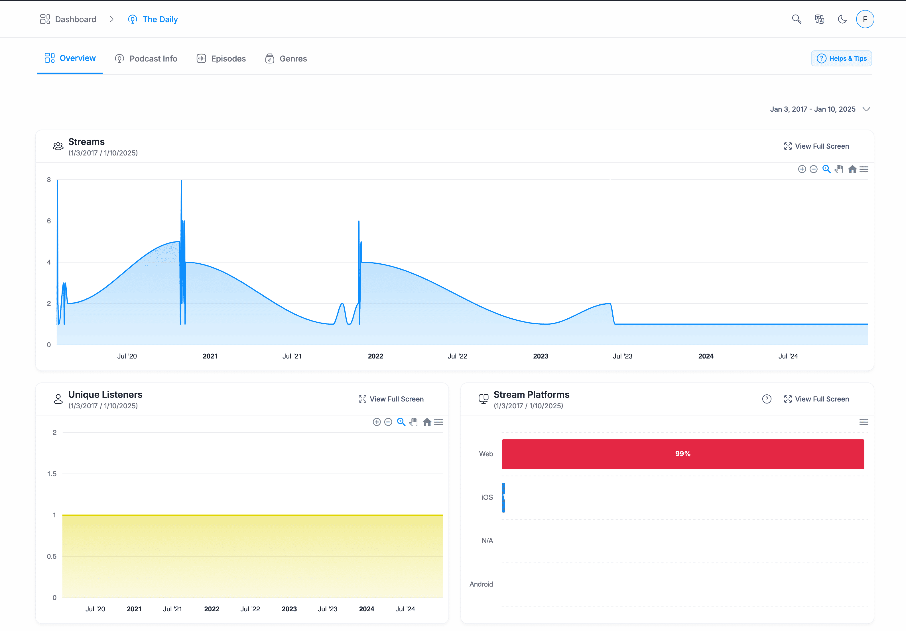Viewport: 906px width, 631px height.
Task: Reset zoom with home icon in Streams chart
Action: click(852, 169)
